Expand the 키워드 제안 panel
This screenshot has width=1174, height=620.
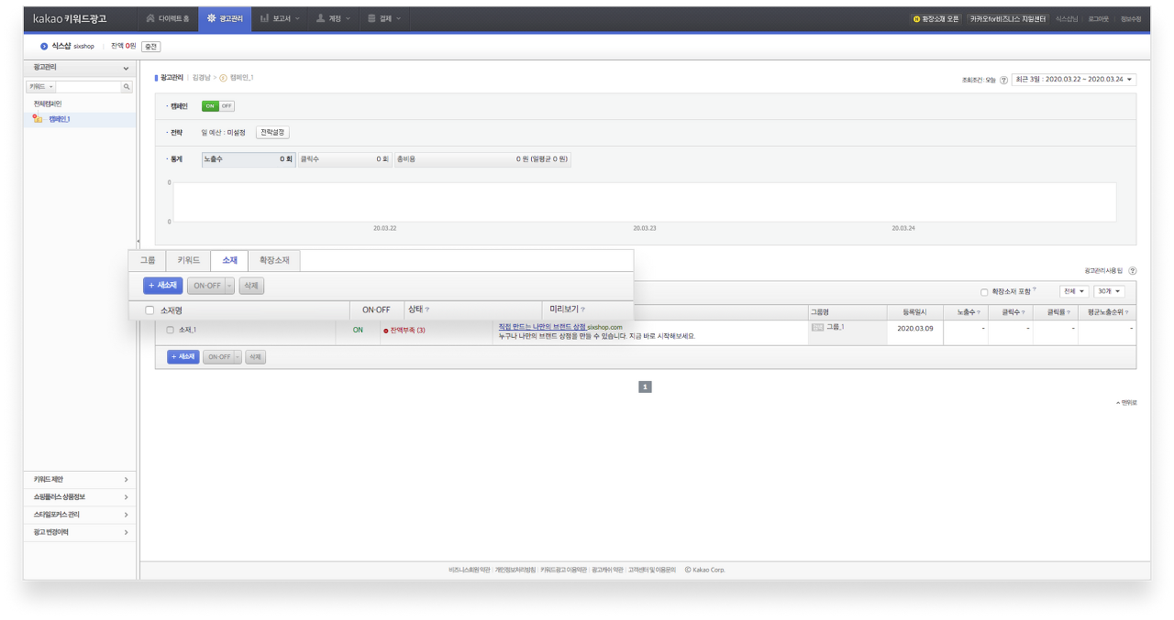click(80, 479)
